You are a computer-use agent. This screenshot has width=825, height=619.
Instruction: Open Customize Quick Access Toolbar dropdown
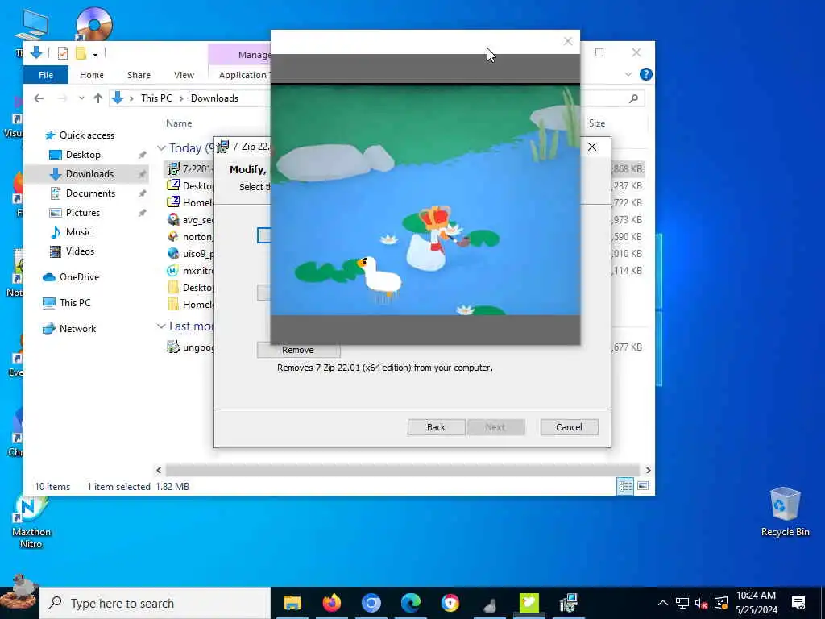coord(95,53)
